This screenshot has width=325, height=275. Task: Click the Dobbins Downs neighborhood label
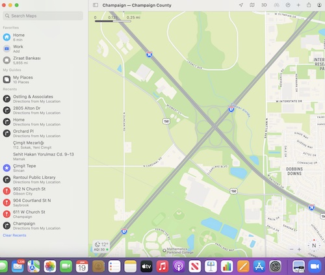294,171
